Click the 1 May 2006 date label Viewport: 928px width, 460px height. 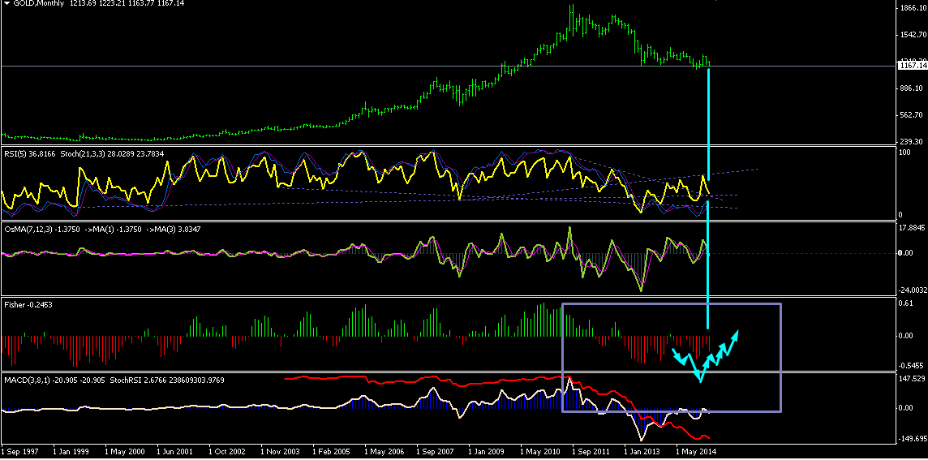385,452
